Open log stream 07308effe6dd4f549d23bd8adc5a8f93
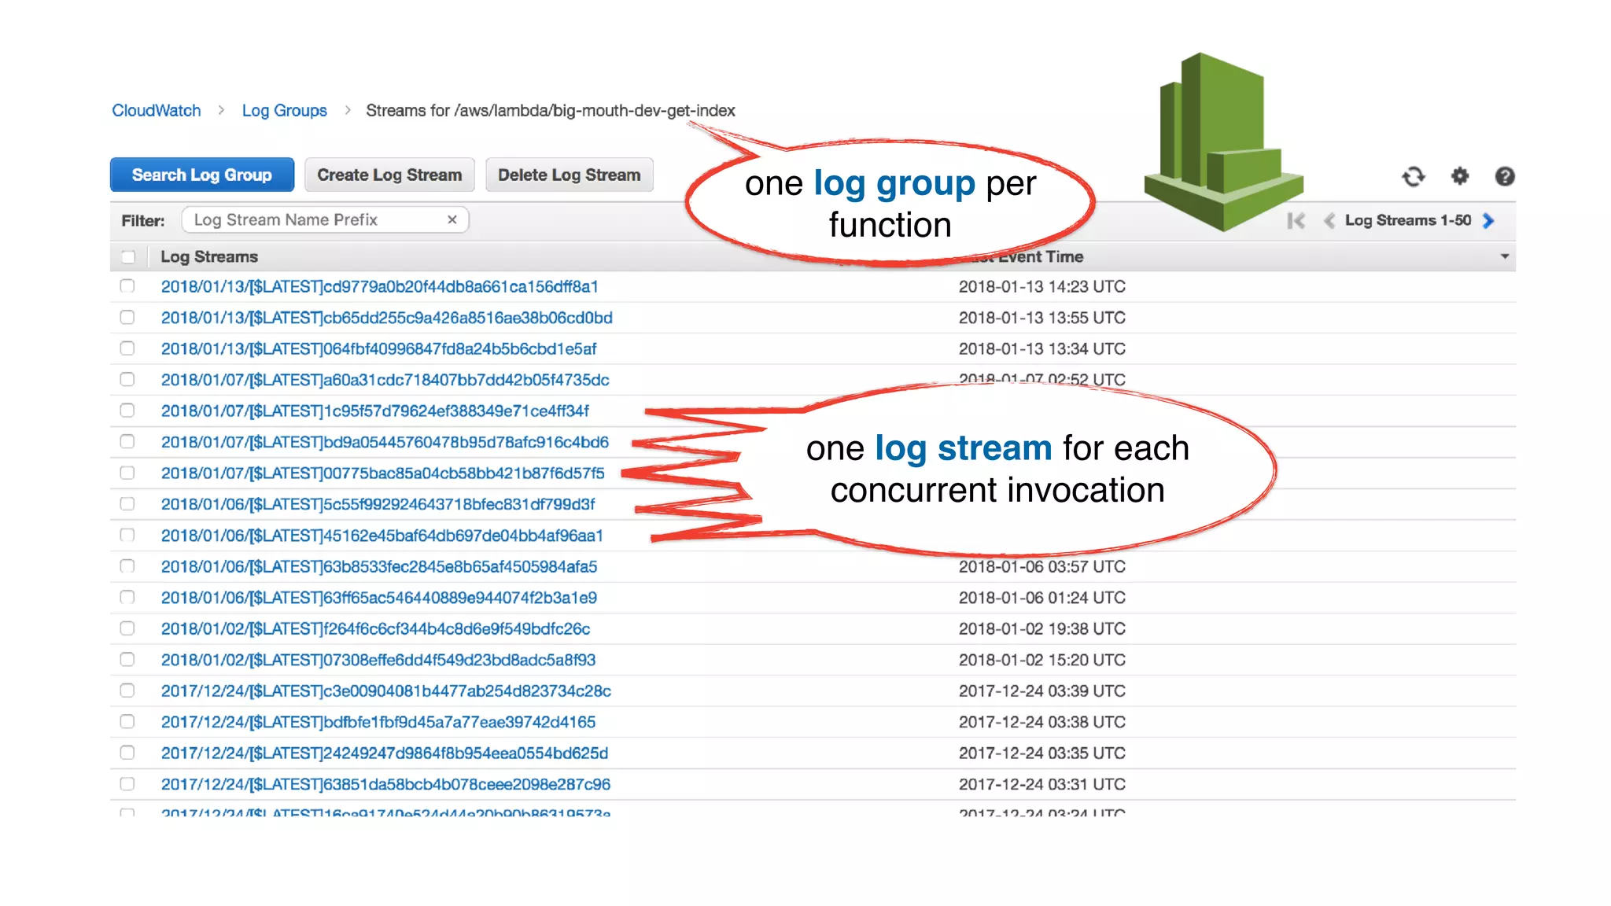 pos(378,660)
